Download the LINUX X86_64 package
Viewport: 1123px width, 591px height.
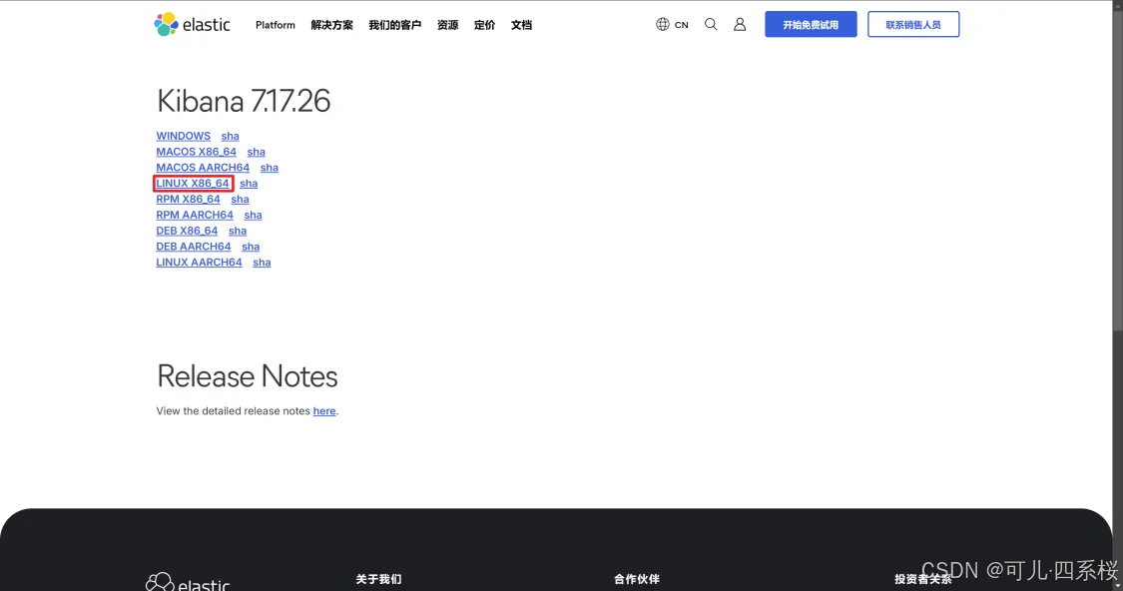pos(193,184)
